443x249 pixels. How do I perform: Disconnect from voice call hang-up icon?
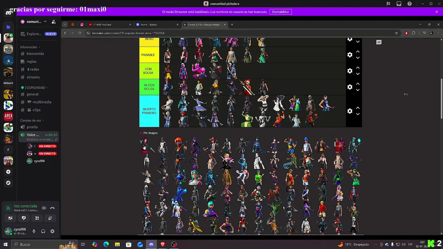pyautogui.click(x=52, y=208)
